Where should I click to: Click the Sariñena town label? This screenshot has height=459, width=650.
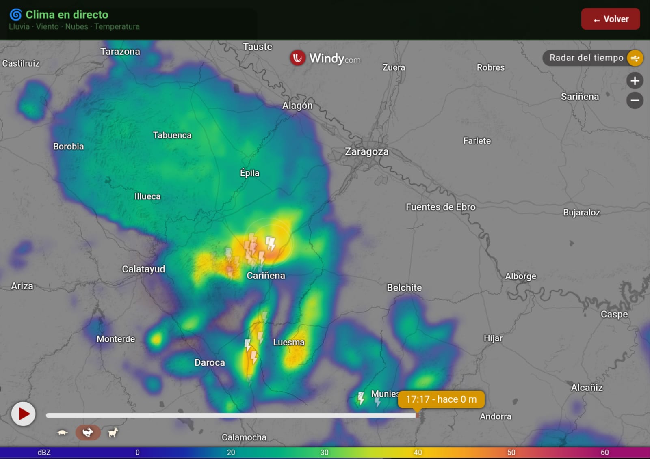click(580, 97)
